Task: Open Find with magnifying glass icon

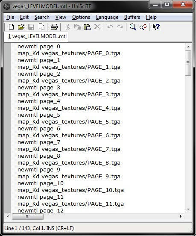Action: (x=133, y=27)
